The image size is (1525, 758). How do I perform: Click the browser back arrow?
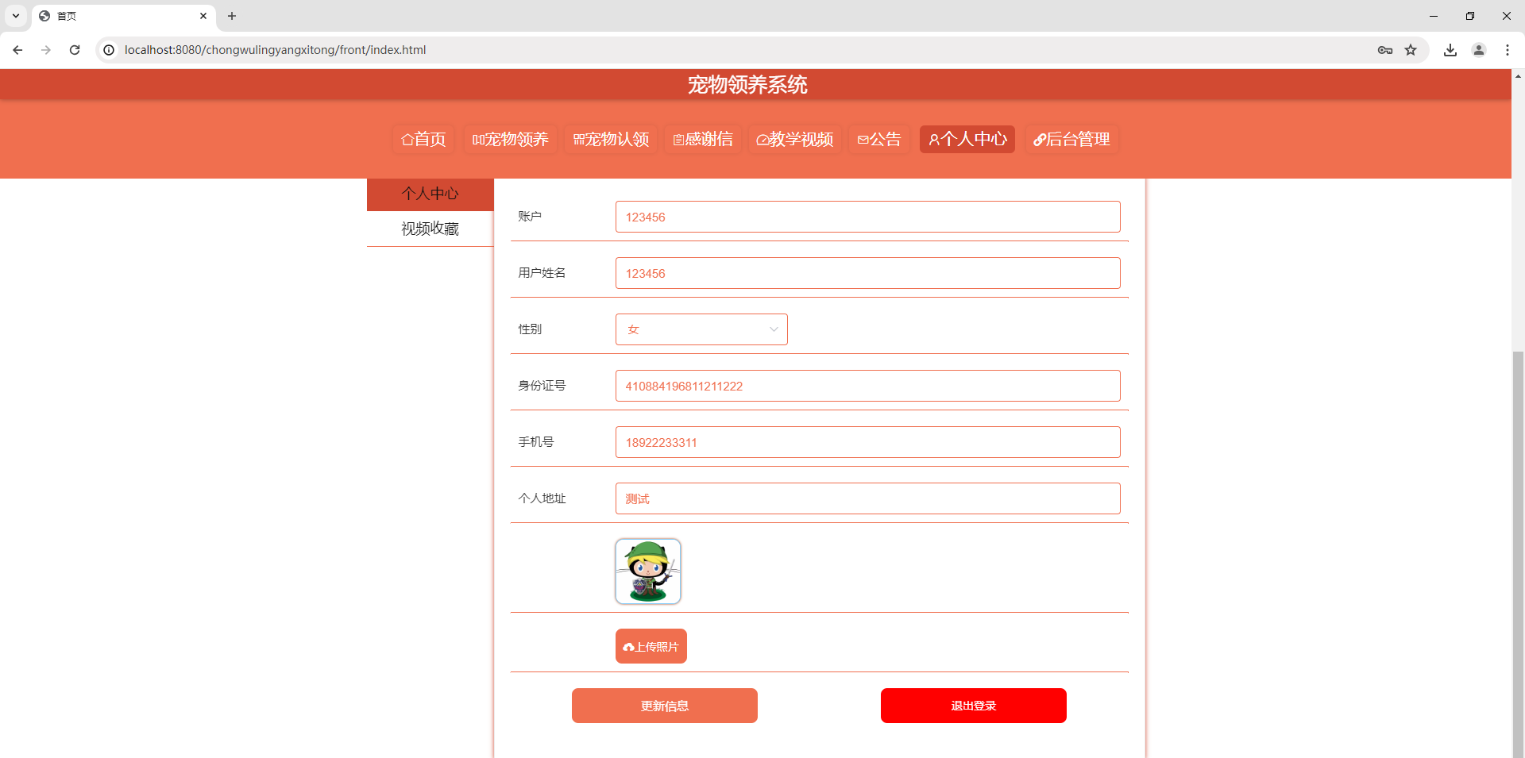[17, 50]
